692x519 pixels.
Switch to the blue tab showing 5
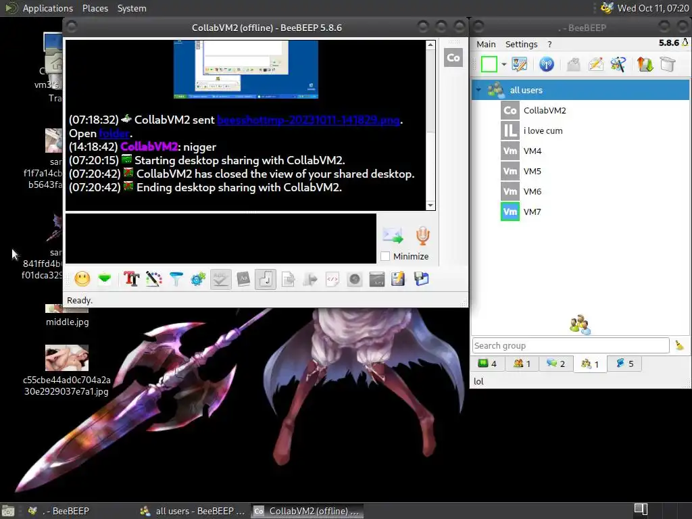click(624, 364)
